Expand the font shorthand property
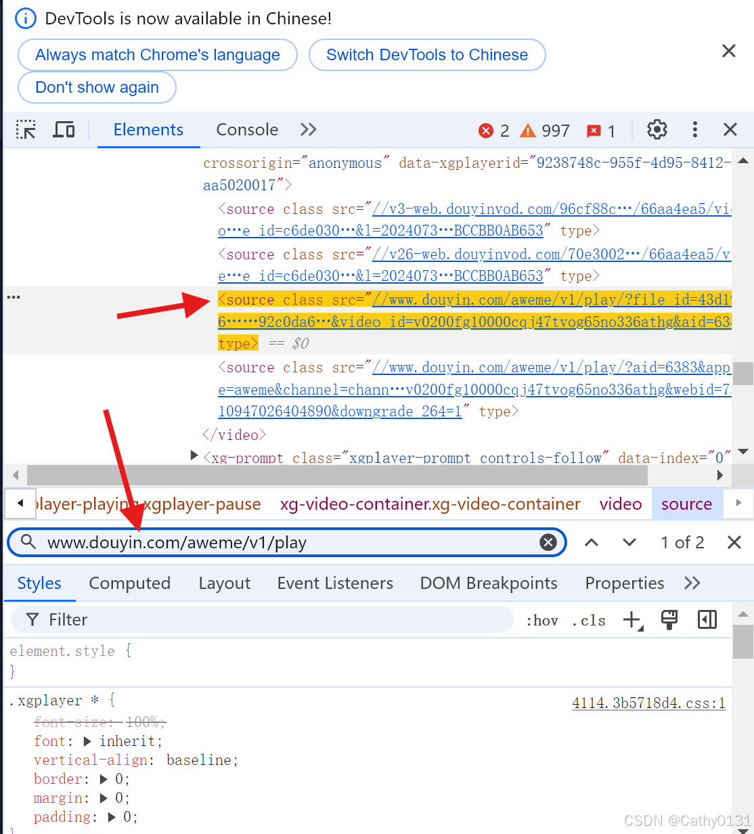 point(87,741)
